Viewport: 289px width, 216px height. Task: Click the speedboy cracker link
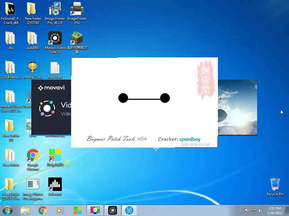(190, 139)
